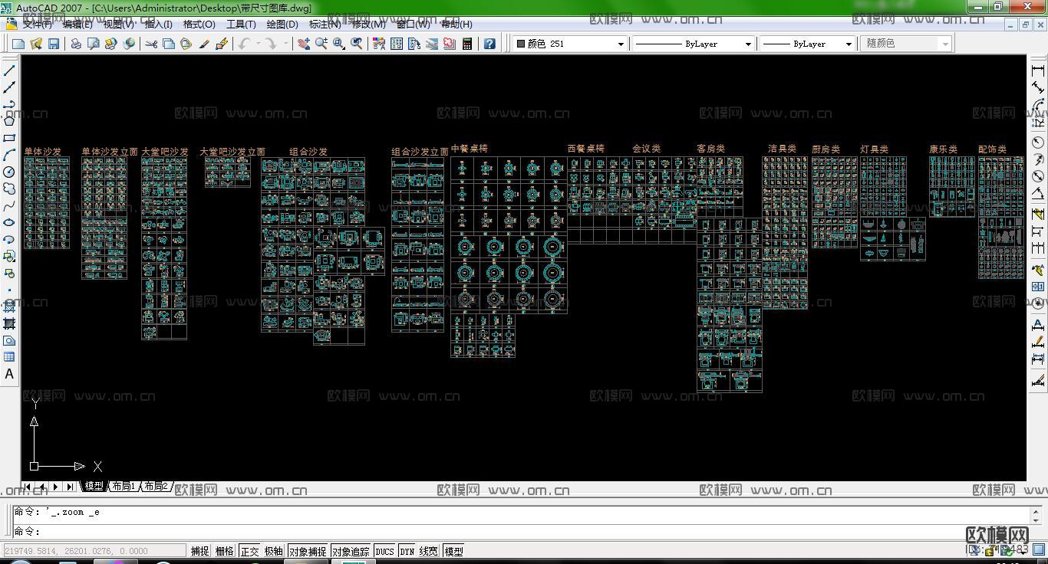Click the Save icon in toolbar
Viewport: 1048px width, 564px height.
coord(54,44)
